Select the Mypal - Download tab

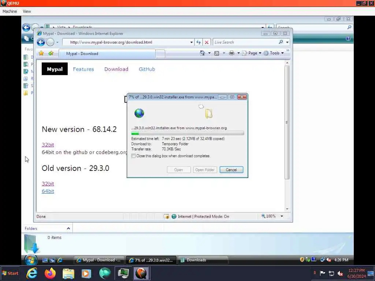(x=107, y=53)
